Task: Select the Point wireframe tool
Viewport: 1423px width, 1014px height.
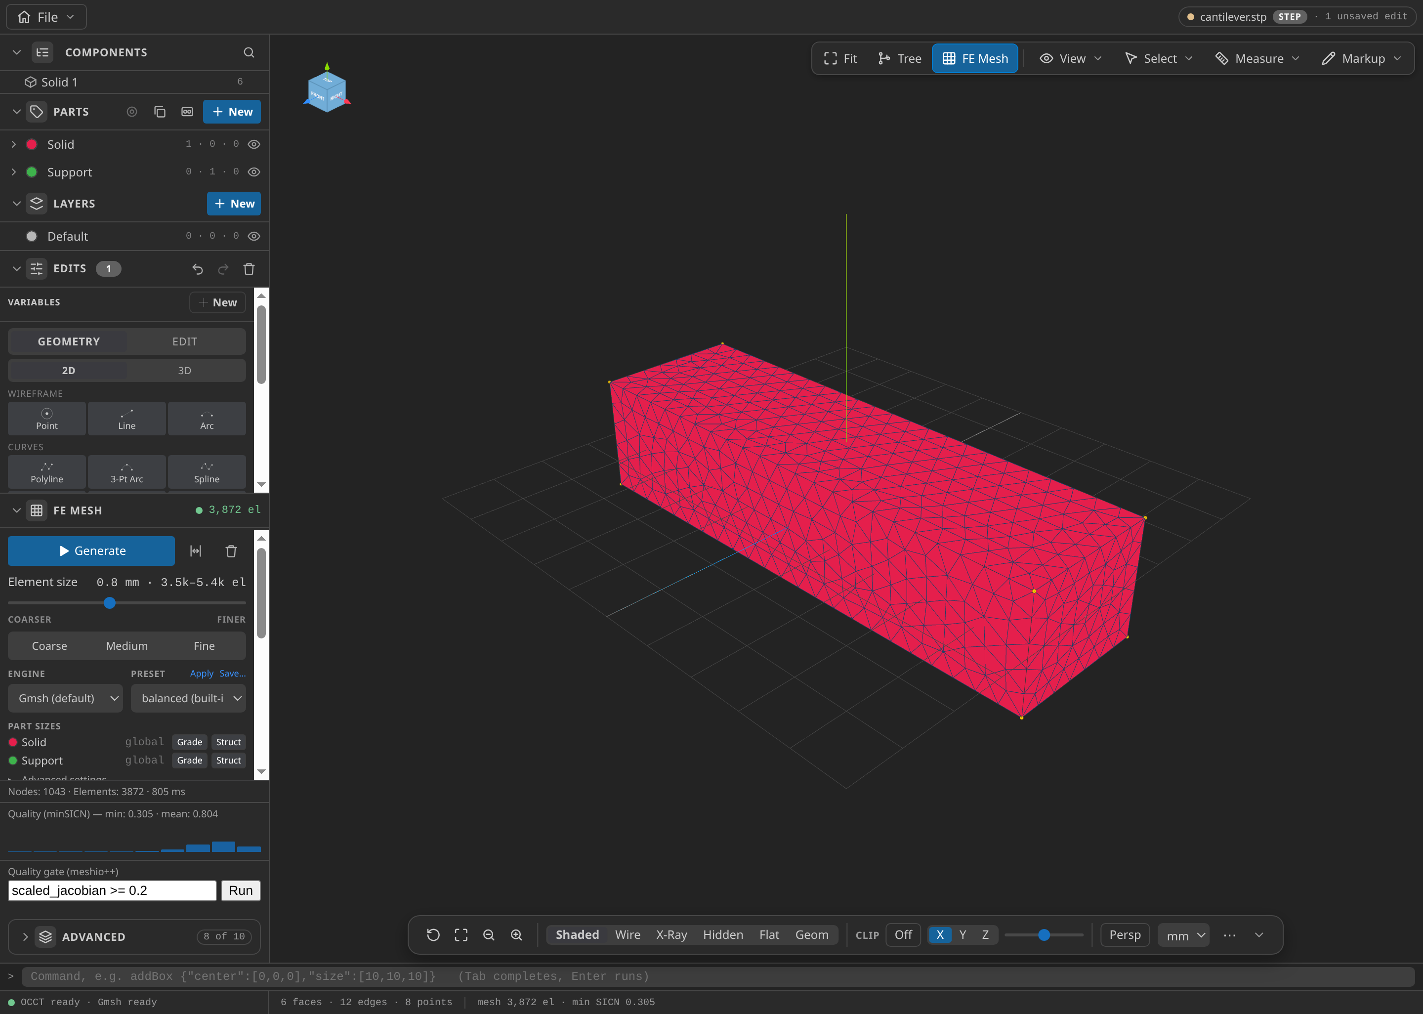Action: coord(47,419)
